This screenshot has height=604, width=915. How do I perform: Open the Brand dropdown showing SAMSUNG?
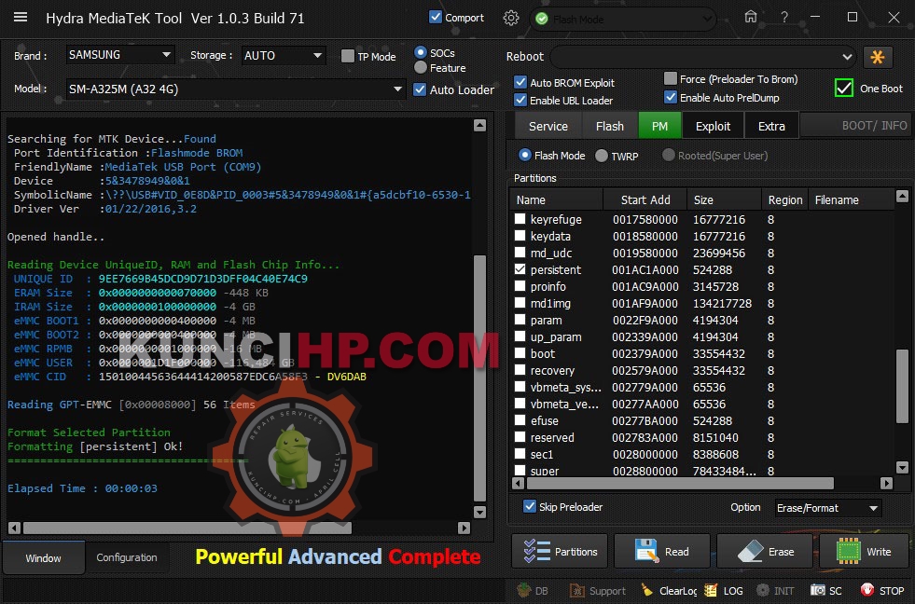(x=119, y=55)
